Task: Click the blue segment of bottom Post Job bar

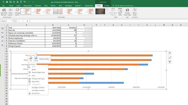Action: tap(102, 83)
